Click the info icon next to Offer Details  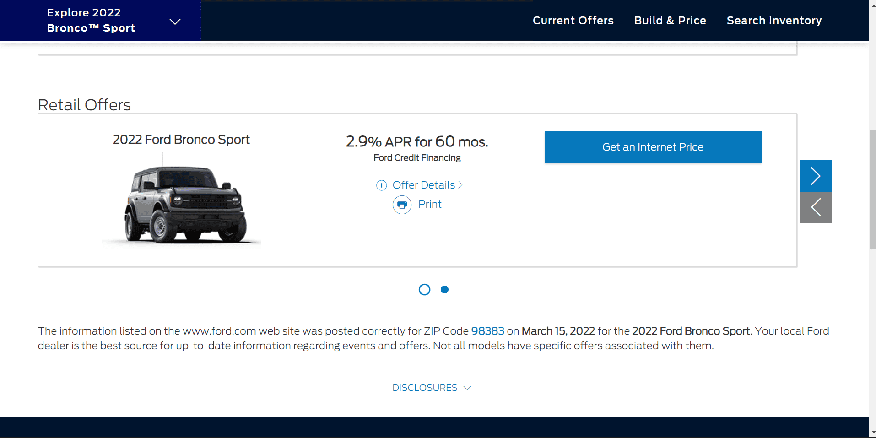(x=381, y=185)
